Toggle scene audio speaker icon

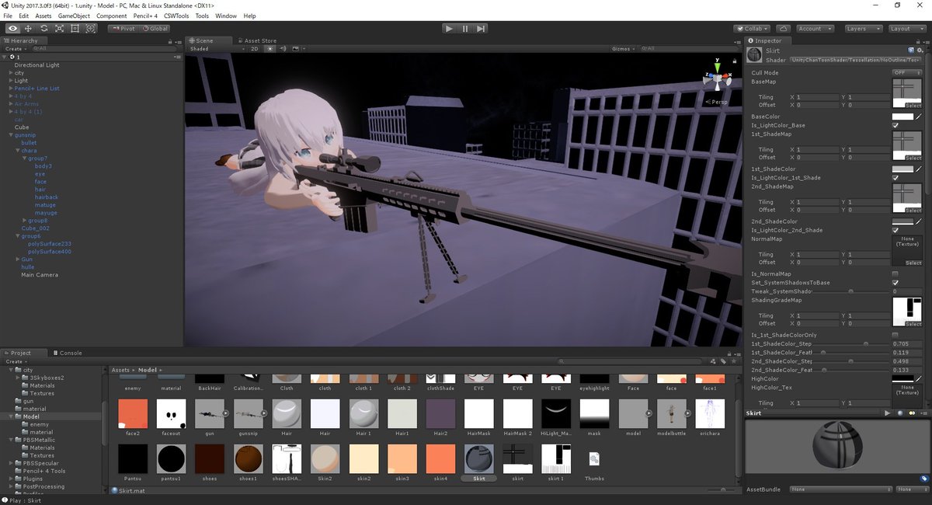point(283,49)
